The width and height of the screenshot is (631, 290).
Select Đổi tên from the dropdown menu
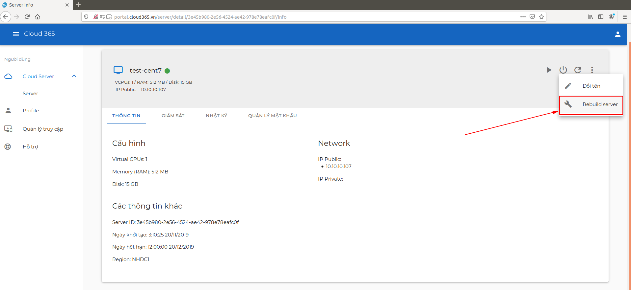[591, 86]
